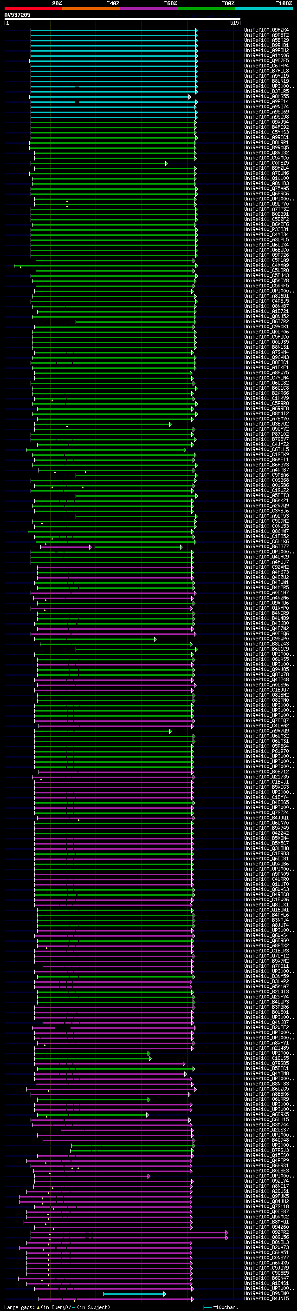Screen dimensions: 297x1311
Task: Click the white query sequence bar
Action: (123, 20)
